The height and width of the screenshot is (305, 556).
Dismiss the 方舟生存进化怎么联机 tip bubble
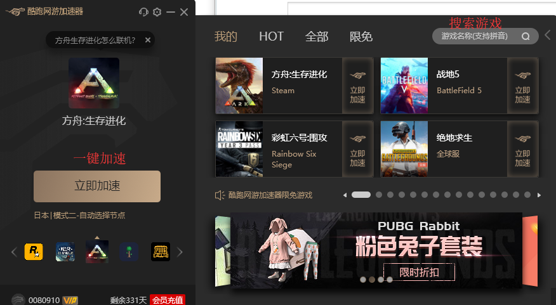(148, 40)
